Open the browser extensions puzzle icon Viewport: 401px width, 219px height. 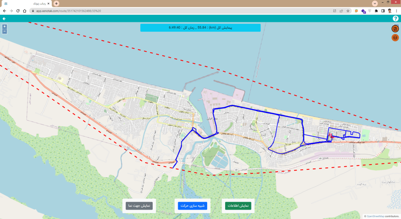click(x=376, y=11)
